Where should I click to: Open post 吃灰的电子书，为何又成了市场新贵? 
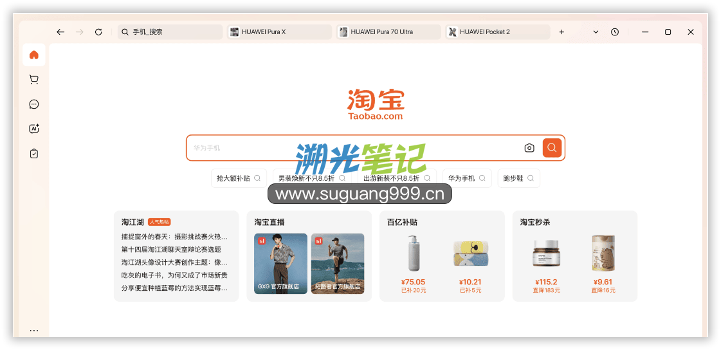pyautogui.click(x=174, y=275)
